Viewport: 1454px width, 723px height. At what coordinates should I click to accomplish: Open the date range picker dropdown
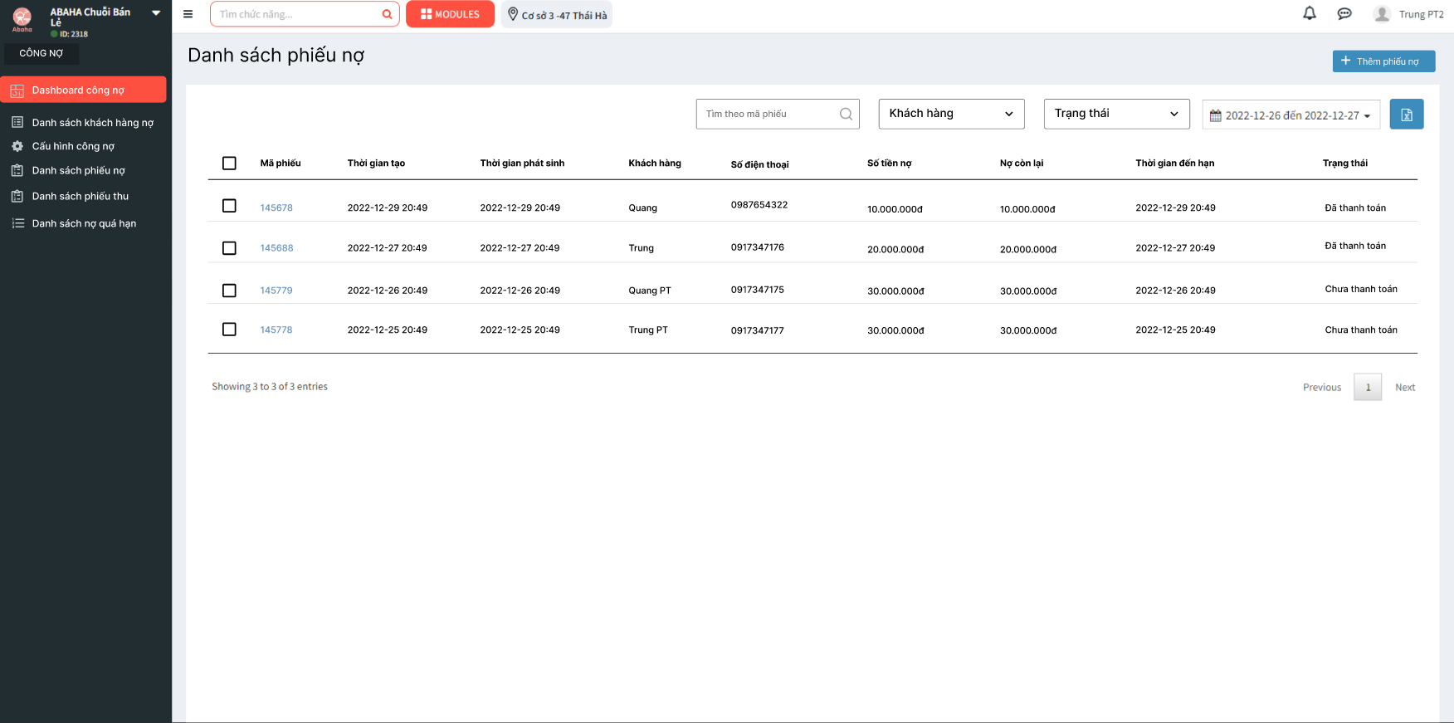click(x=1291, y=115)
